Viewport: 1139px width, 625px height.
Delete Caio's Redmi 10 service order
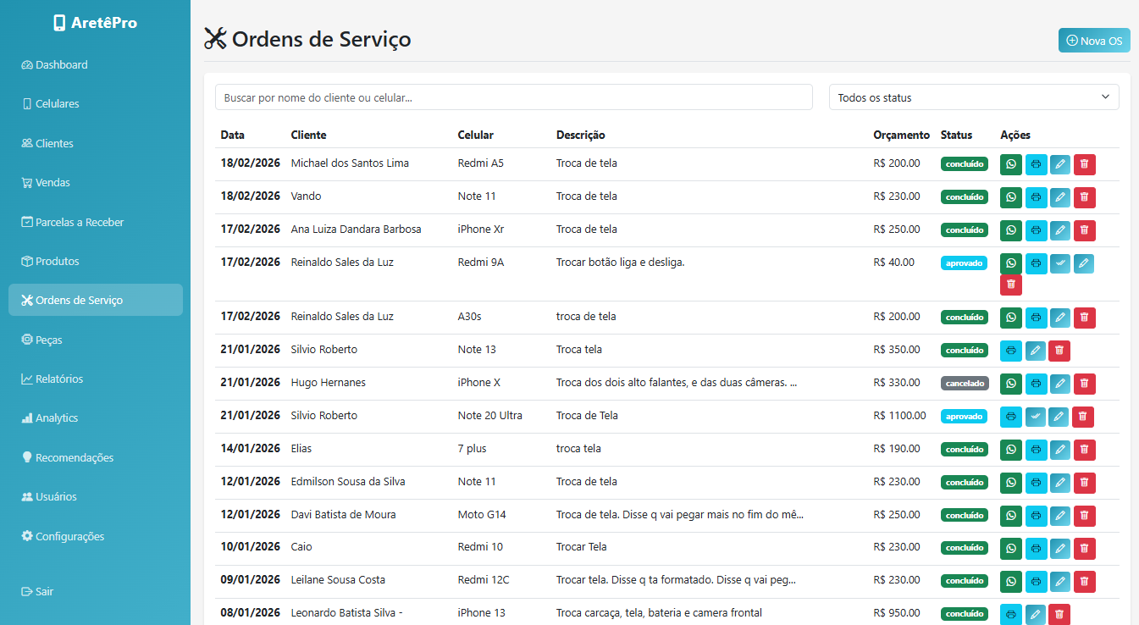click(x=1084, y=549)
